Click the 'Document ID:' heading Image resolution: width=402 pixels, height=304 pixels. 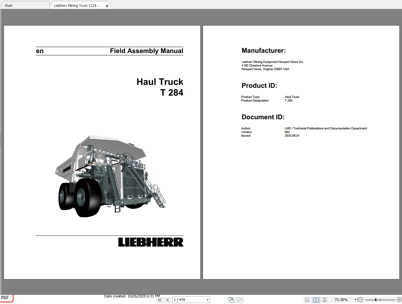click(x=263, y=117)
